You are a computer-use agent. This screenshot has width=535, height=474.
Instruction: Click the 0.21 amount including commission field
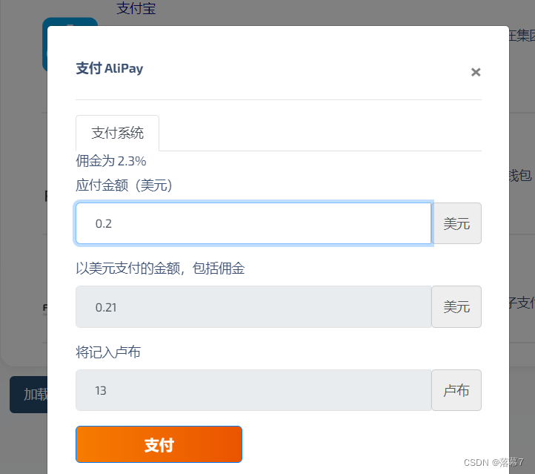(x=253, y=306)
